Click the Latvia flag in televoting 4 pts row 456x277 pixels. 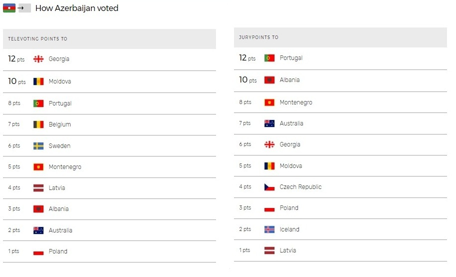pos(38,188)
